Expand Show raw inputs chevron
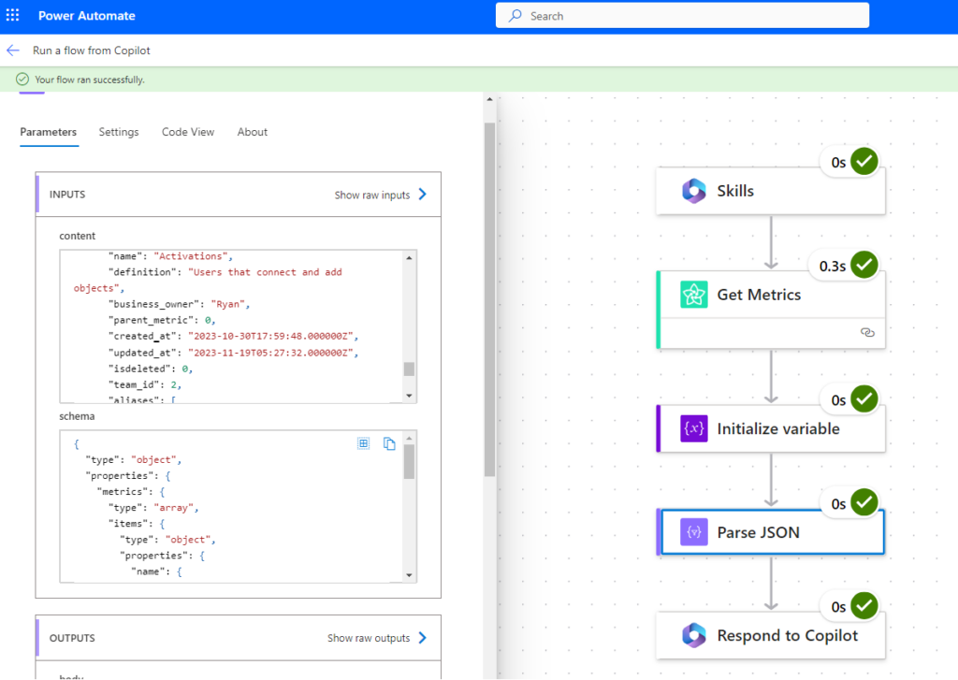Viewport: 958px width, 680px height. point(422,195)
